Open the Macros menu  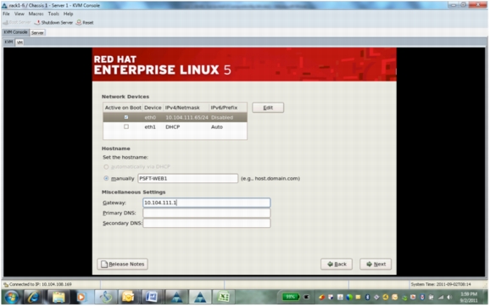point(36,14)
